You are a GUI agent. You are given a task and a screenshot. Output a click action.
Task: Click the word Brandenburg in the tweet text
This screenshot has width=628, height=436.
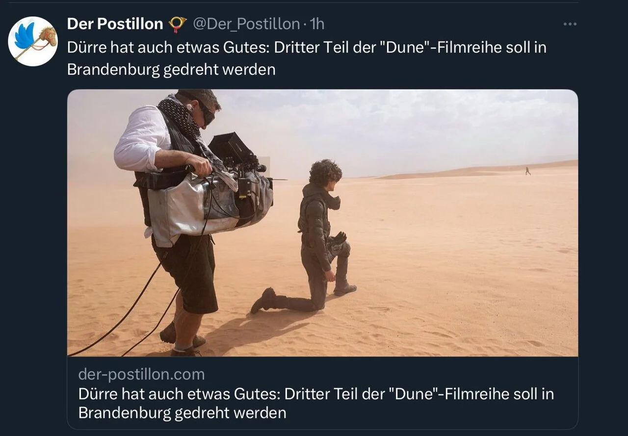tap(113, 70)
